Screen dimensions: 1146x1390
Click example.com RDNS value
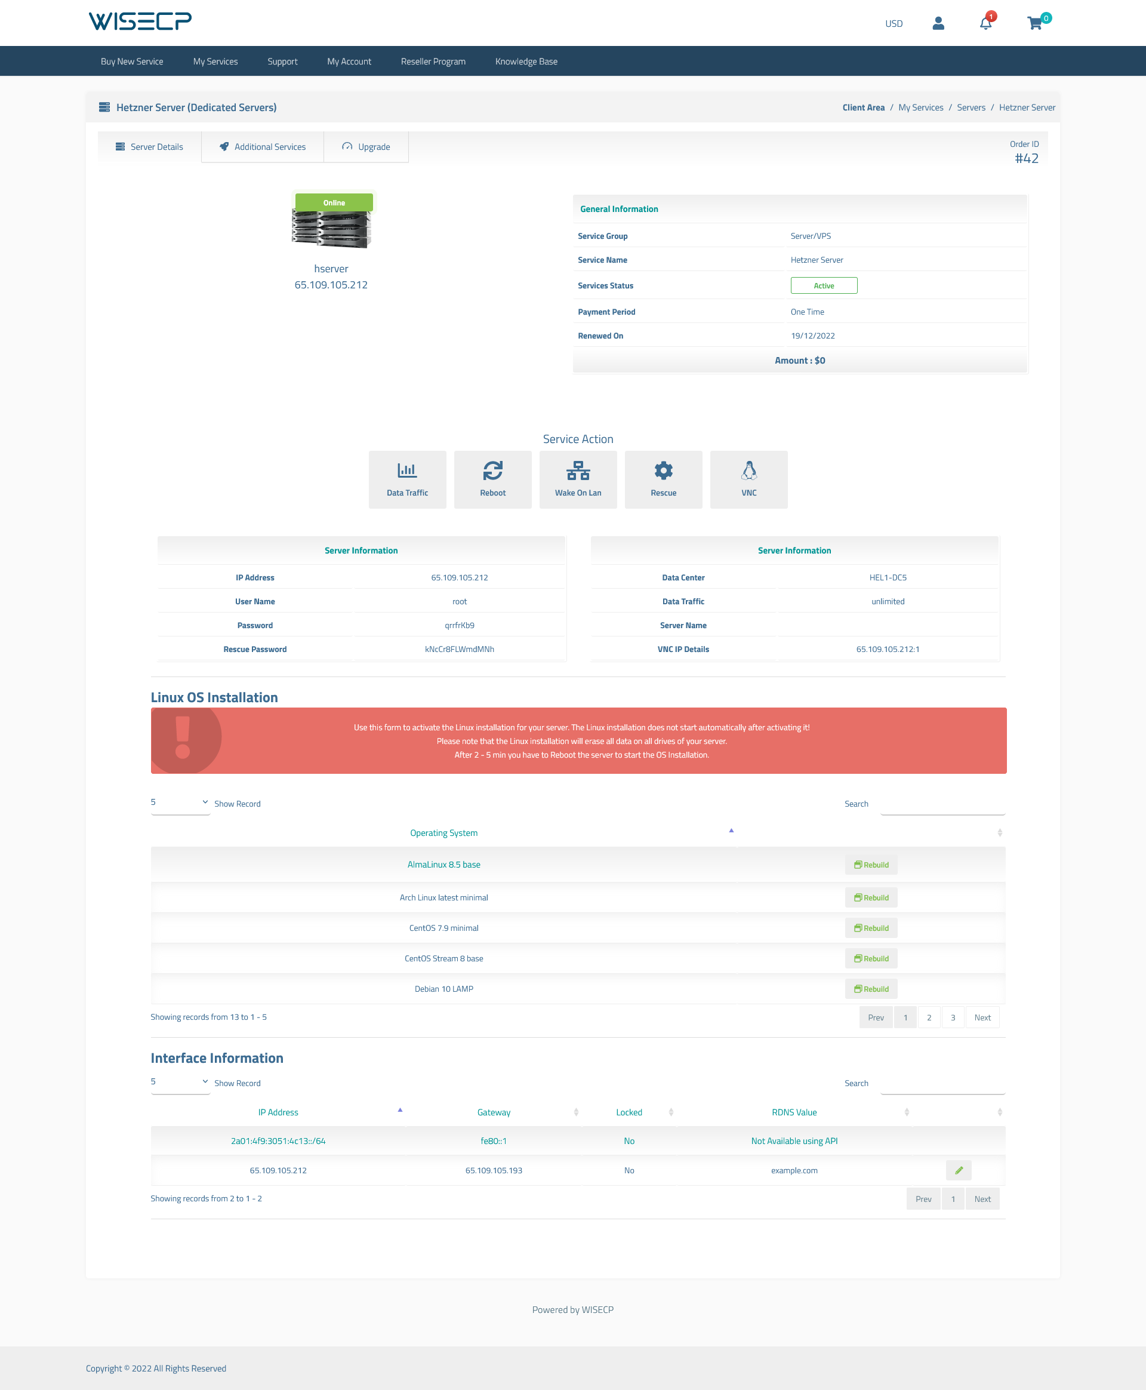tap(794, 1170)
